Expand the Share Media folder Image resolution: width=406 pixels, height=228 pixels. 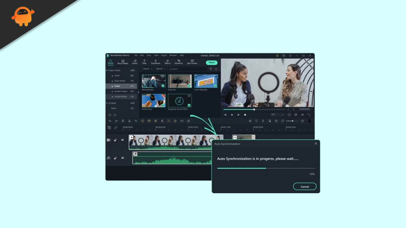click(112, 81)
